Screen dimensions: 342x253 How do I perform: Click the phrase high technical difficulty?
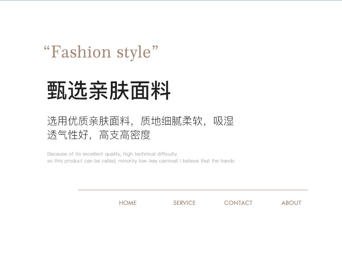click(x=150, y=154)
